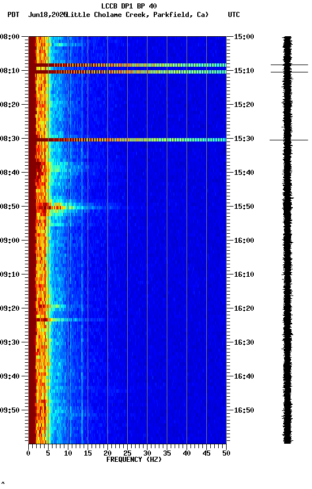Image resolution: width=312 pixels, height=489 pixels.
Task: Click the topmost seismogram spike line above 15:10
Action: tap(289, 65)
